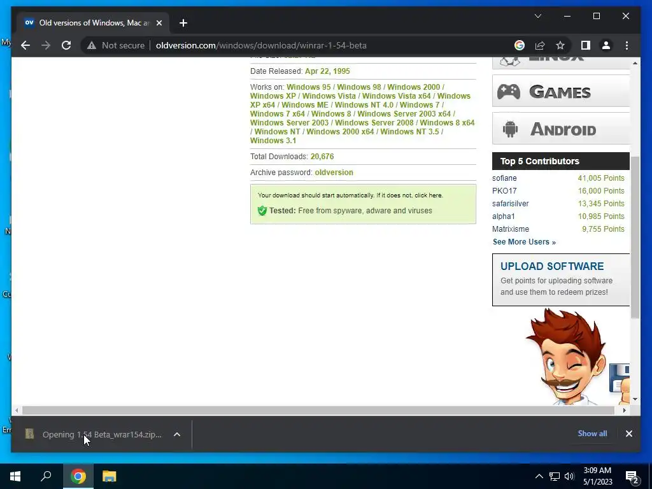
Task: Click the Apr 22, 1995 release date
Action: (x=327, y=71)
